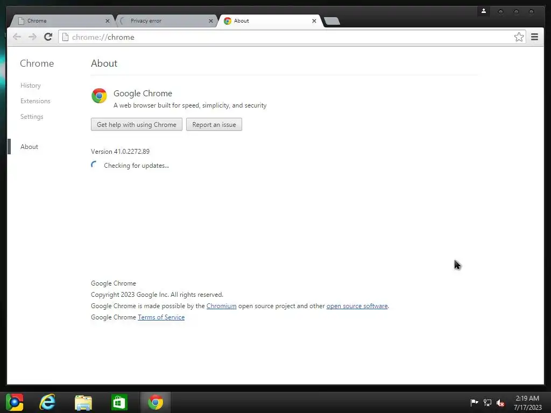Open a new tab with the new tab button
551x413 pixels.
pos(332,21)
